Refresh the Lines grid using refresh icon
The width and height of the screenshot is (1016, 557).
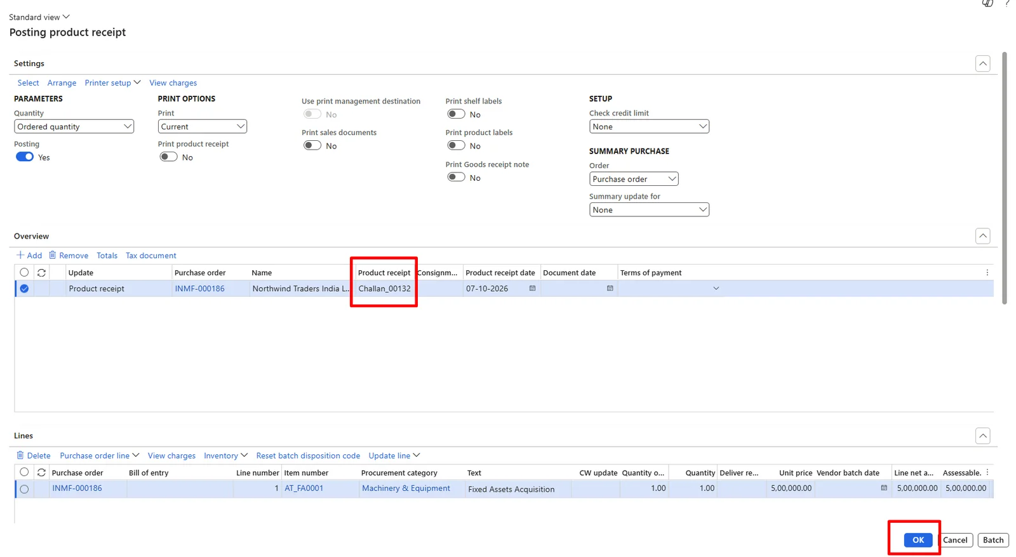pos(41,473)
